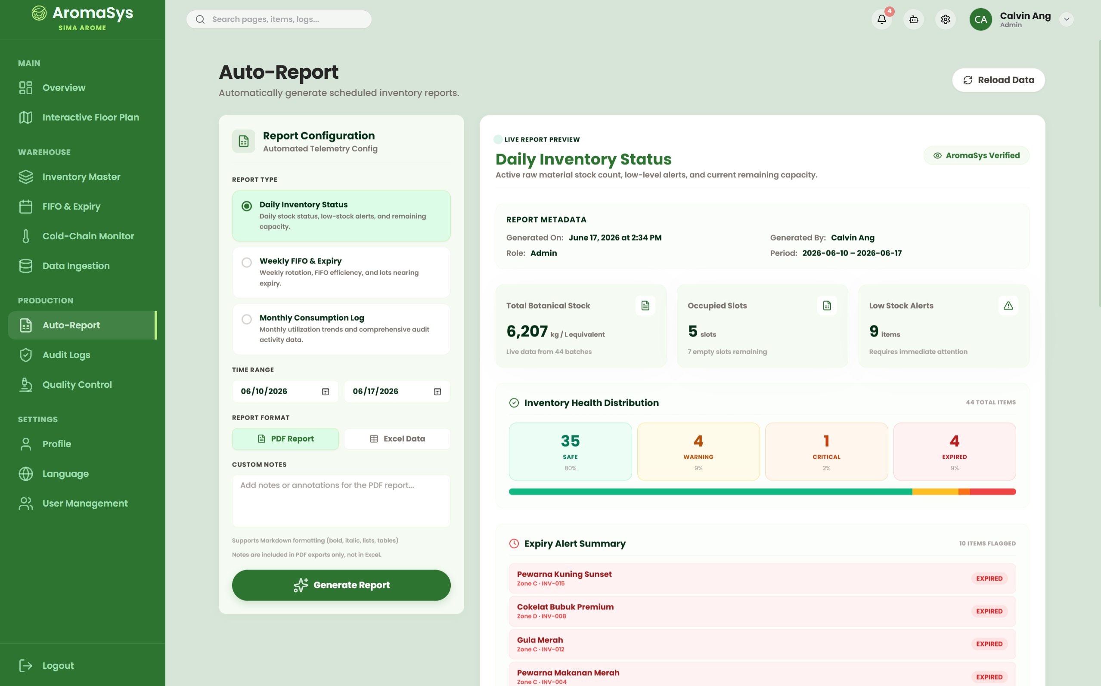Open Inventory Master from sidebar

(82, 176)
